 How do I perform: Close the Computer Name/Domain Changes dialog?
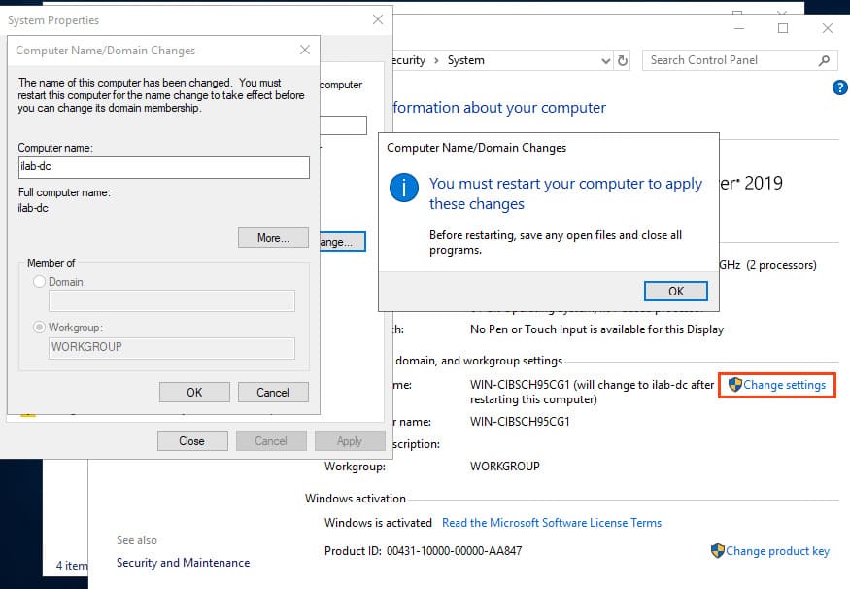305,50
